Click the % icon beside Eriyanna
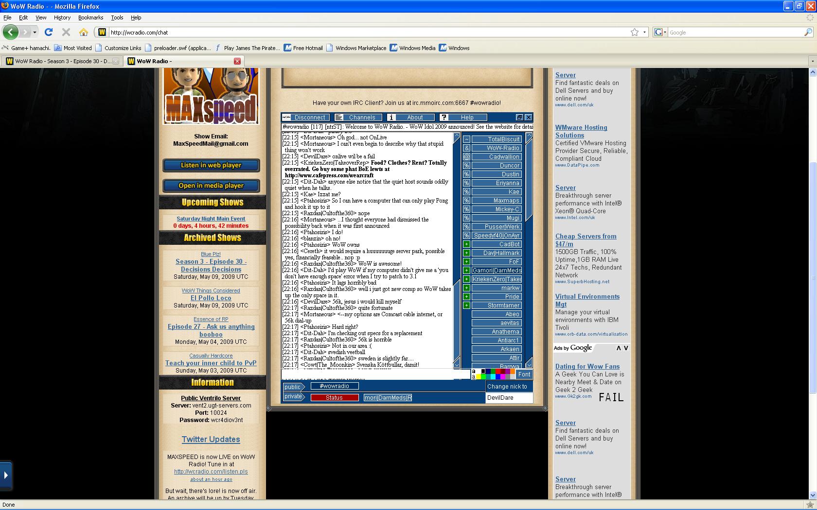Image resolution: width=817 pixels, height=510 pixels. coord(466,183)
